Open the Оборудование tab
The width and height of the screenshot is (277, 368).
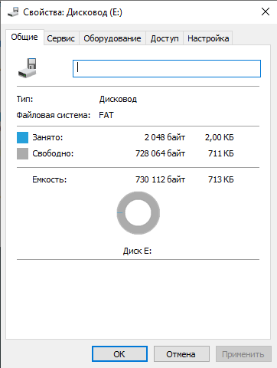pos(112,38)
